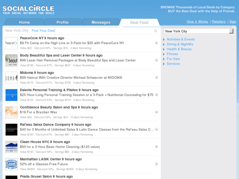Browse the Services category
This screenshot has height=179, width=239.
(173, 64)
